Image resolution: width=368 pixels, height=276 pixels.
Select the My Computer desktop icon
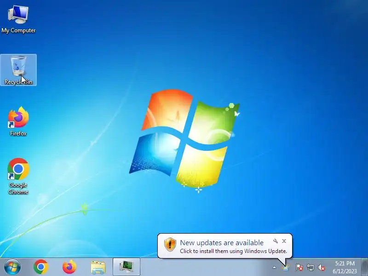[x=18, y=19]
